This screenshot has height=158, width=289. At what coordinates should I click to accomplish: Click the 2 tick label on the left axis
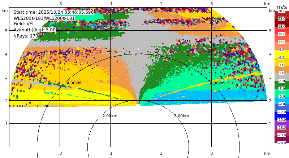click(7, 101)
